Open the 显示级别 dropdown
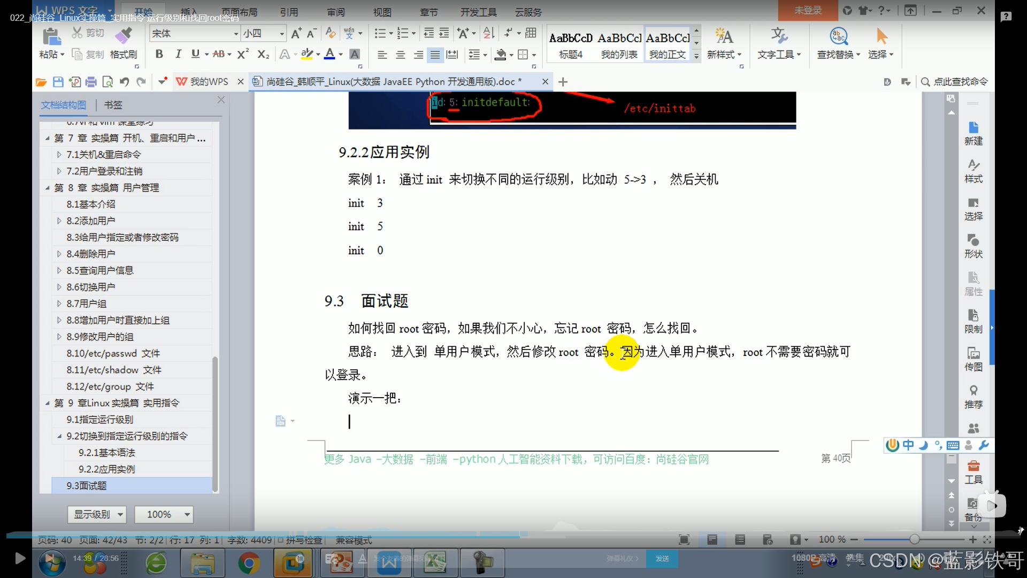Screen dimensions: 1027x578 [97, 514]
